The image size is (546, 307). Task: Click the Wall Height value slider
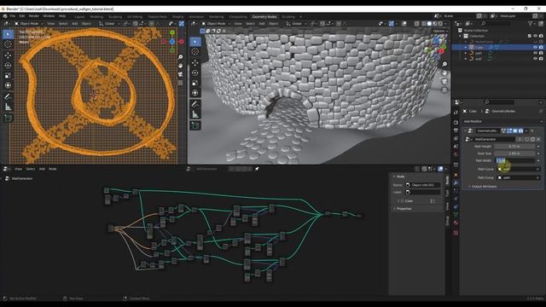point(514,147)
